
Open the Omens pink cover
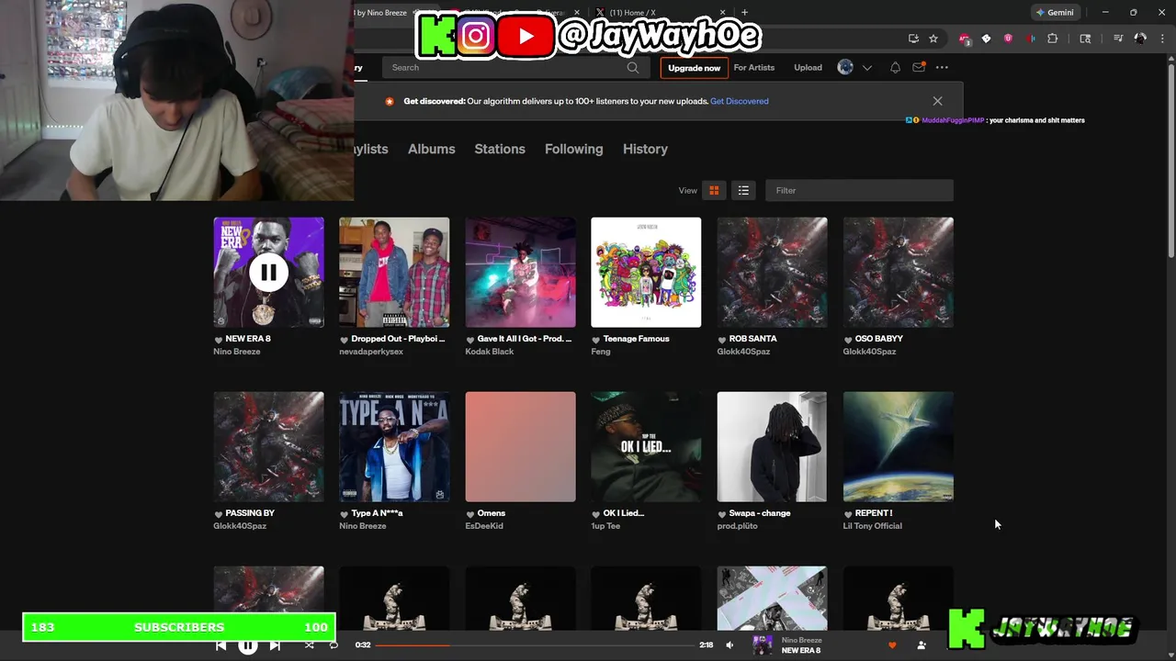(520, 447)
